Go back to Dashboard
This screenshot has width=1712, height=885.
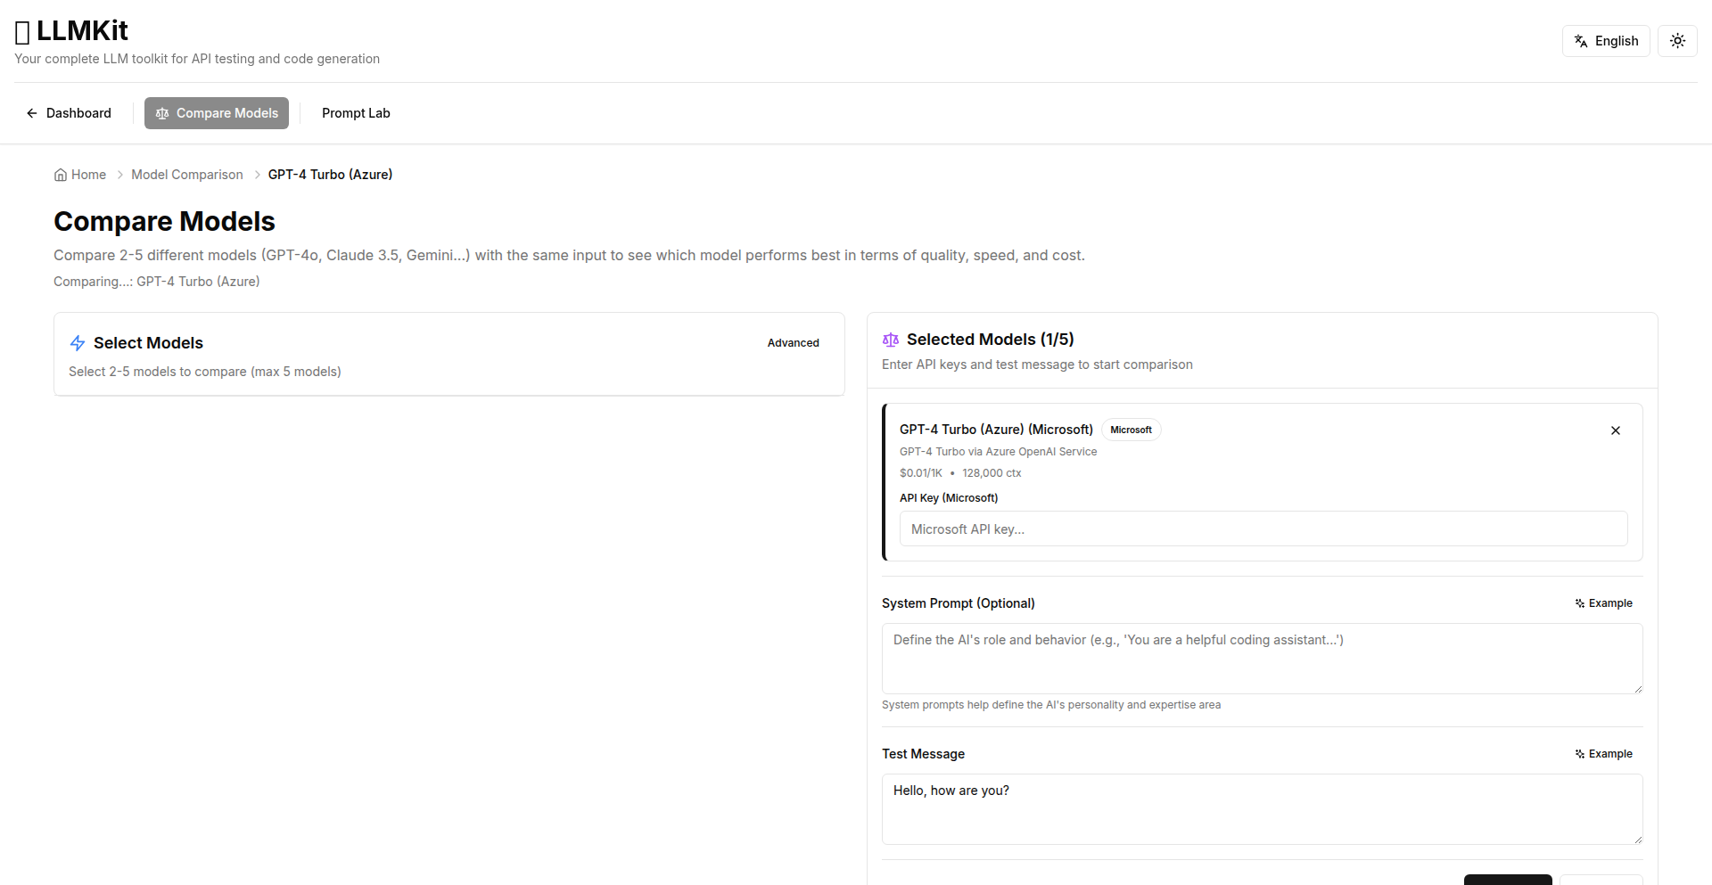pos(69,113)
